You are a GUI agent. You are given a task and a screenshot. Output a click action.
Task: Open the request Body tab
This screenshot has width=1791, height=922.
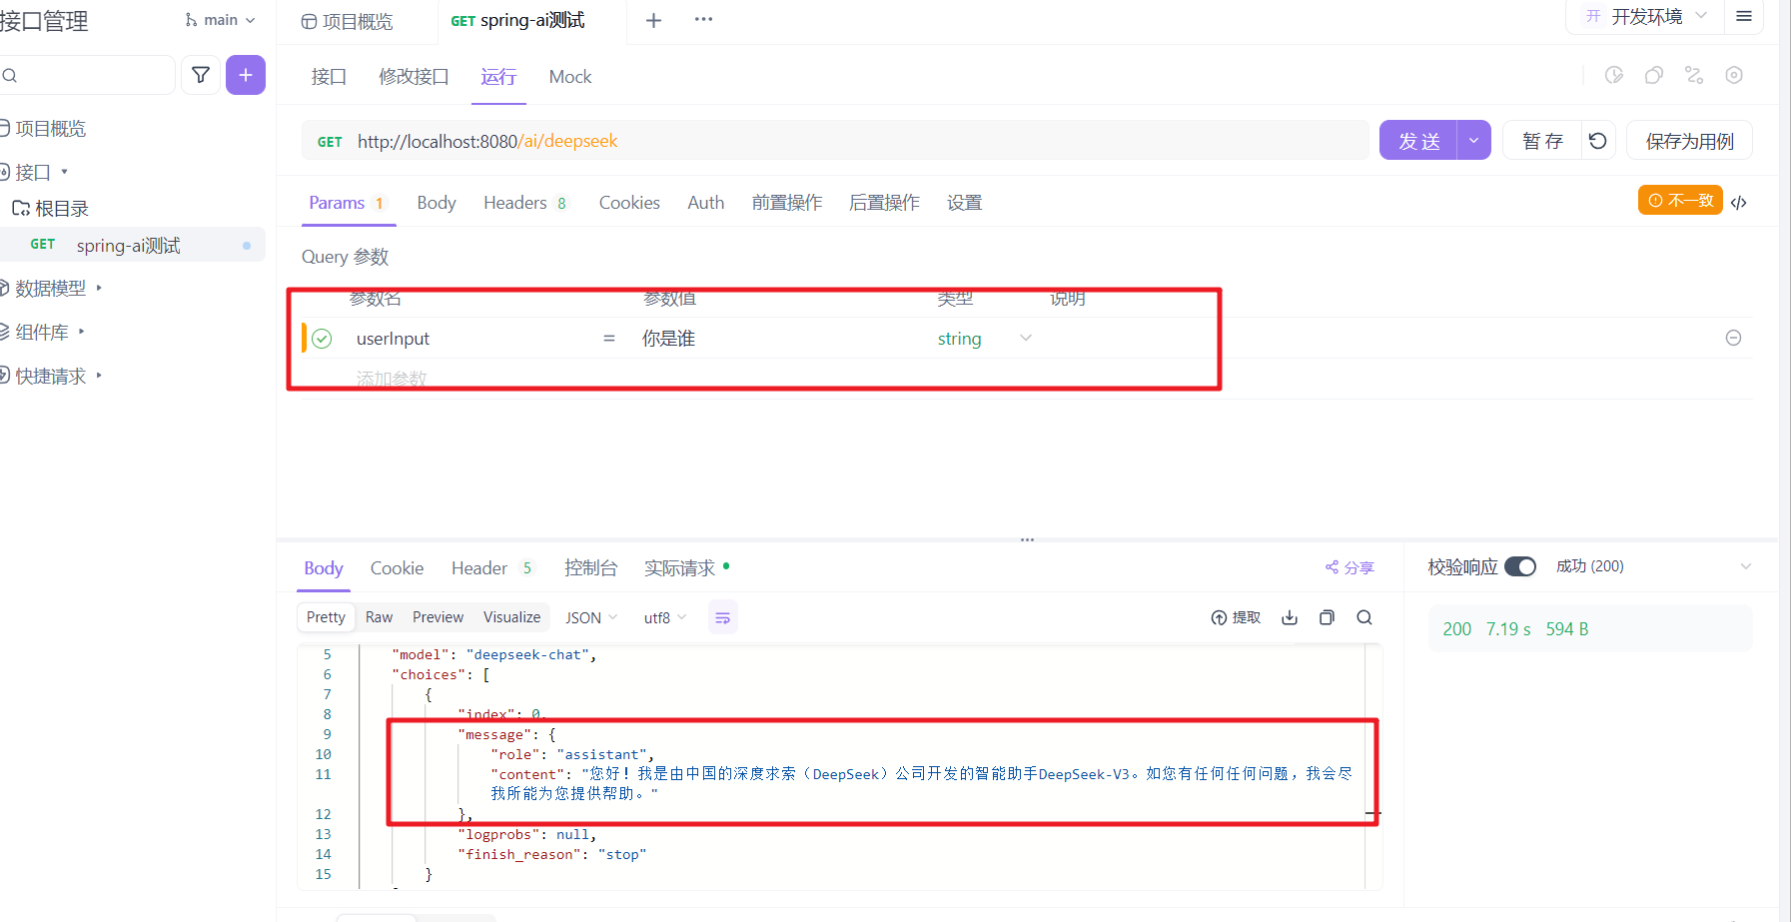(437, 203)
